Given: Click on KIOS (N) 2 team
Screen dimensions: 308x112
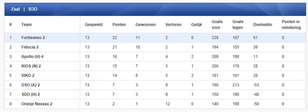Looking at the screenshot, I should 31,66.
